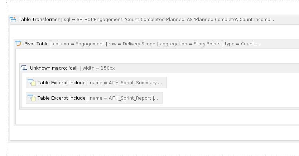The height and width of the screenshot is (156, 299).
Task: Click the AITH_Sprint_Summary Table Excerpt Include icon
Action: (32, 83)
